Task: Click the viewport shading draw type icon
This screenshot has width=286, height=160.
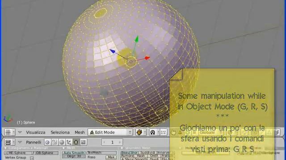Action: [139, 132]
